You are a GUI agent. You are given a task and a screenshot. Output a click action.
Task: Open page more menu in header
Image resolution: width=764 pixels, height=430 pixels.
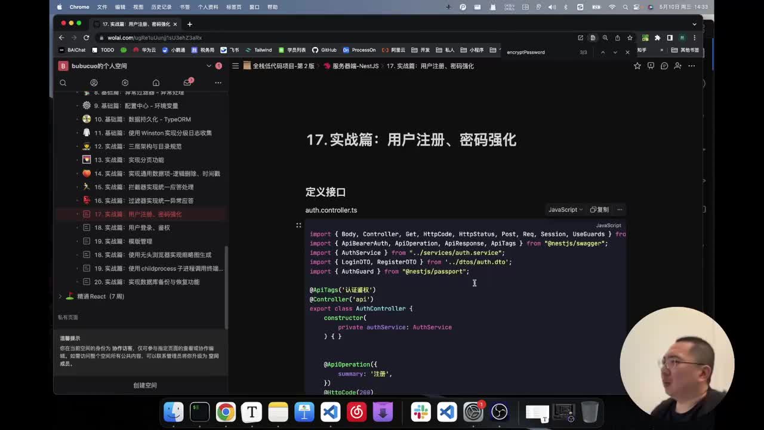pos(691,66)
